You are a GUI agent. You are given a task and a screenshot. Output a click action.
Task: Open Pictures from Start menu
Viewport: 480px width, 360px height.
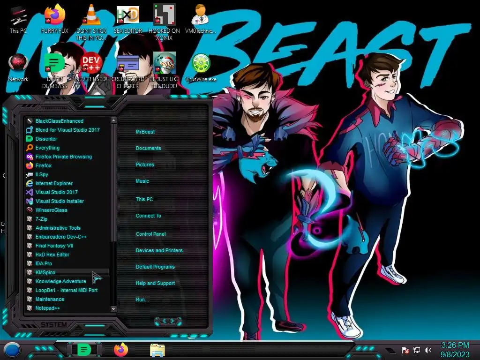point(145,165)
